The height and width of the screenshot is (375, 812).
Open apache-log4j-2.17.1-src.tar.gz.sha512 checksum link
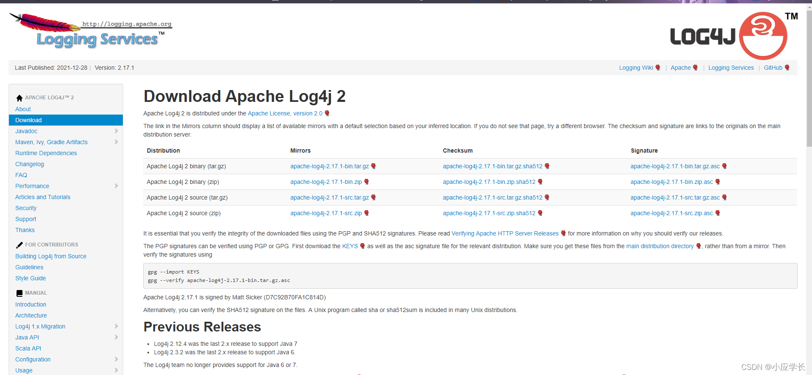[492, 197]
